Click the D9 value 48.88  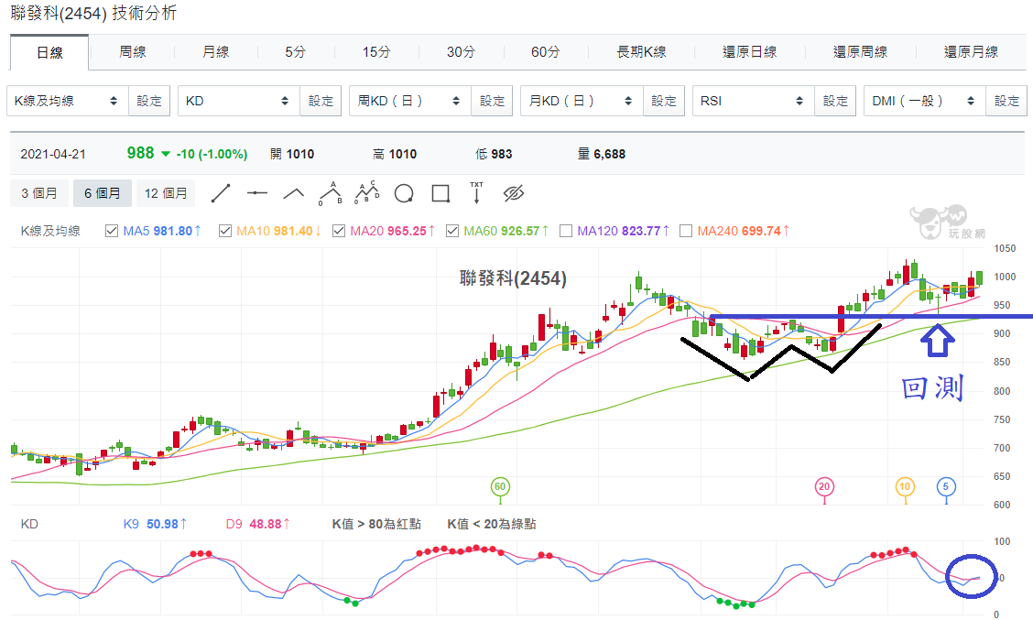point(265,524)
